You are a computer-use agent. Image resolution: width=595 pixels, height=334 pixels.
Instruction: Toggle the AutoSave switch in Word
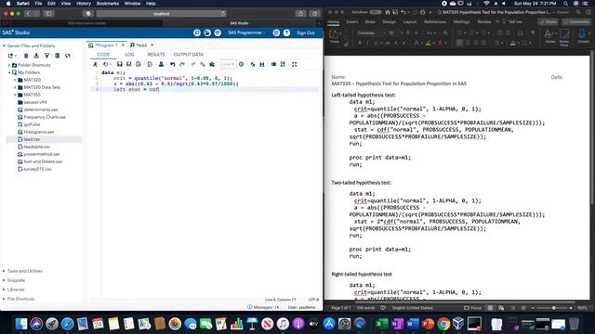pos(376,12)
